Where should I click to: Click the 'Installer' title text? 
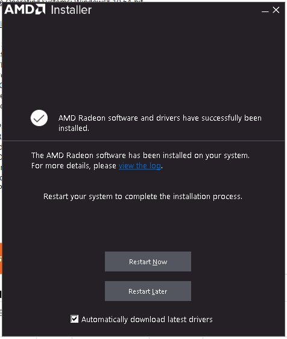tap(71, 10)
